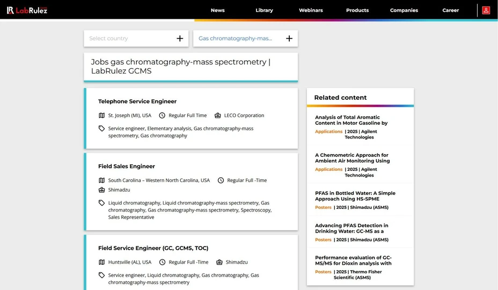Viewport: 498px width, 290px height.
Task: Open the user account icon
Action: coord(486,10)
